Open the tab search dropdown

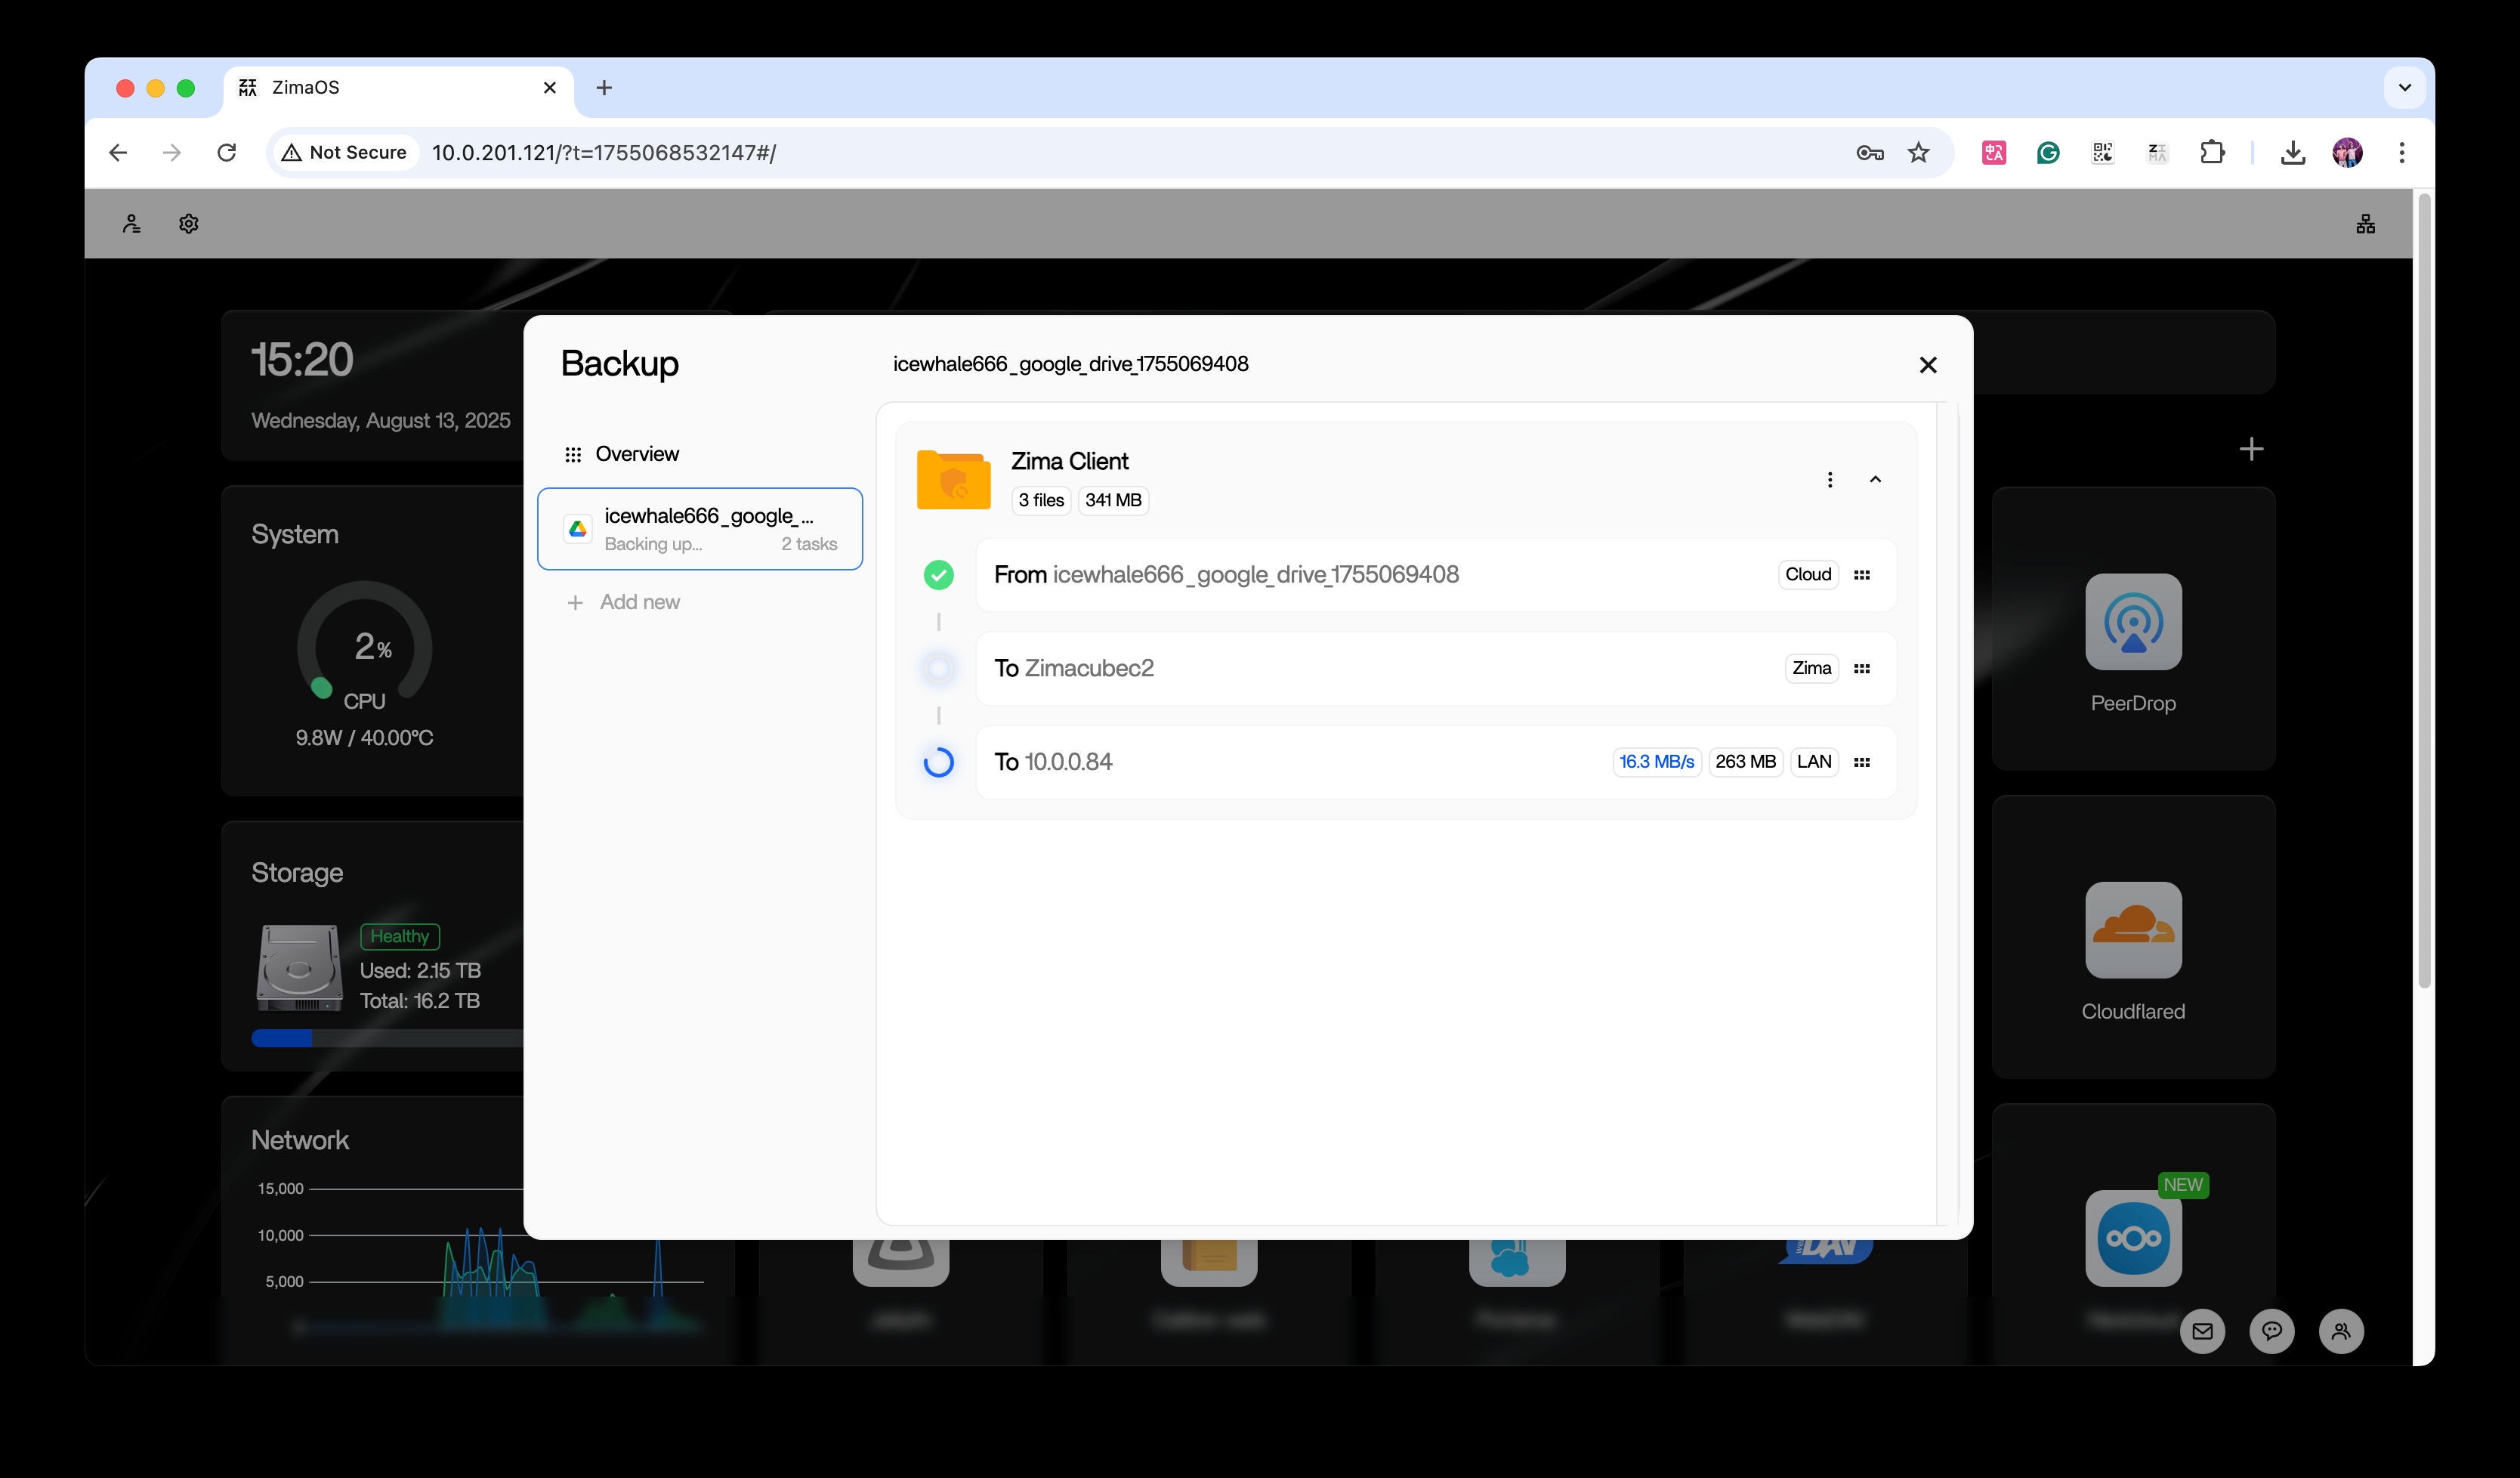(2404, 88)
